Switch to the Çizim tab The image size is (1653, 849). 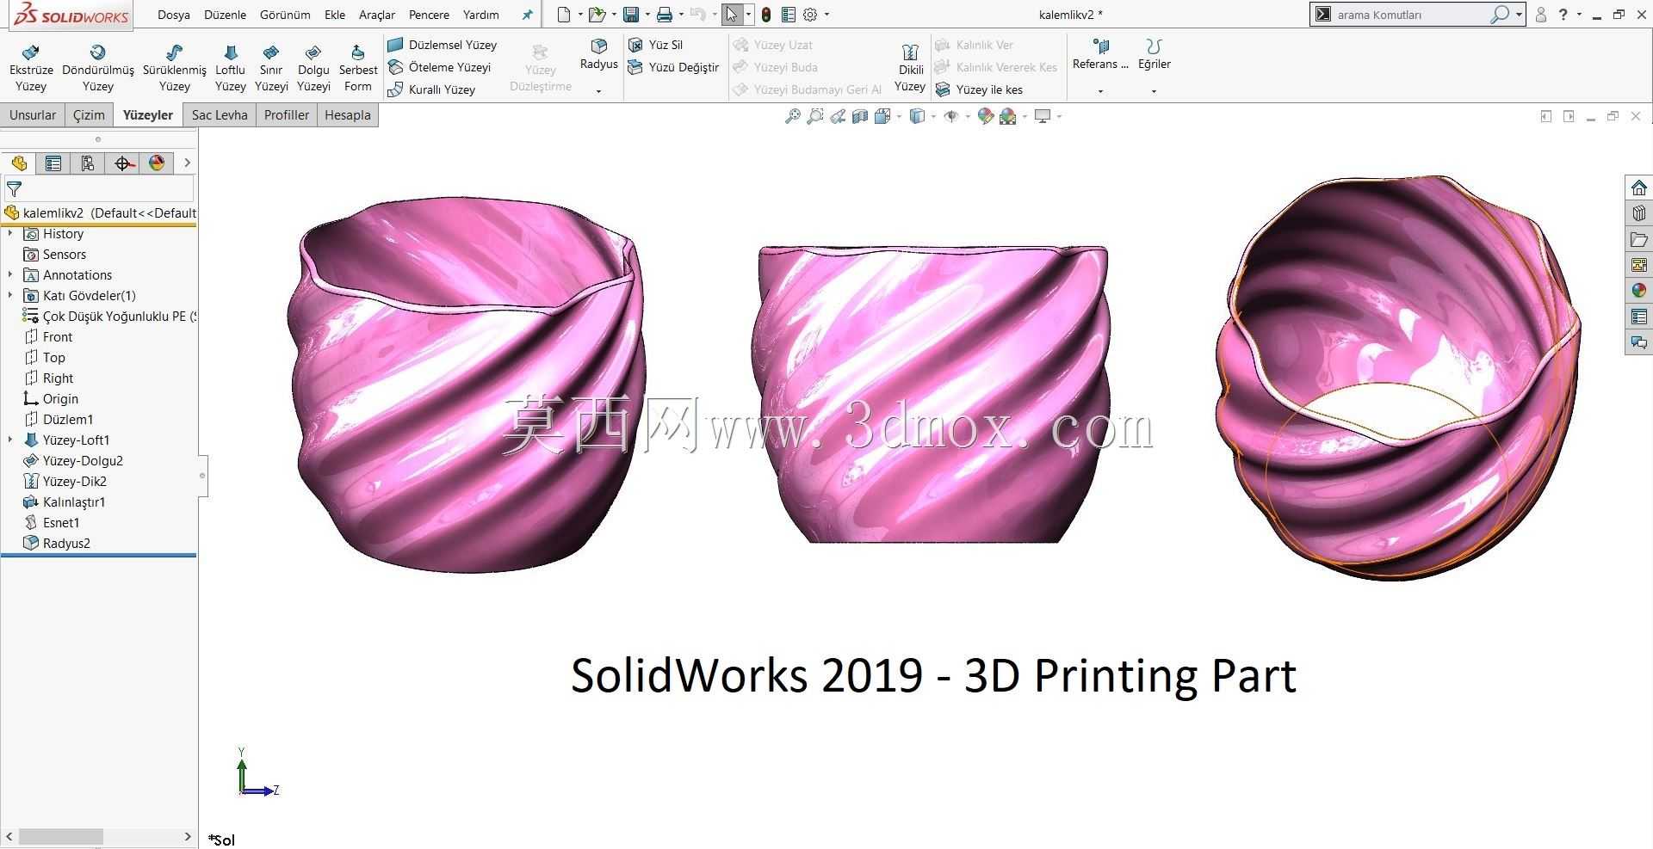(89, 115)
